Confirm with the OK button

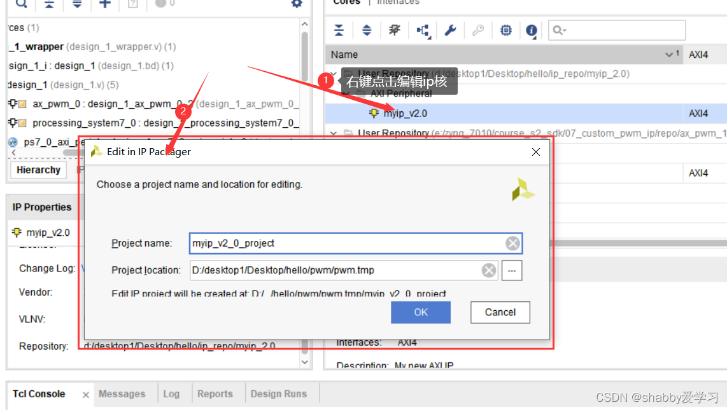pyautogui.click(x=421, y=312)
